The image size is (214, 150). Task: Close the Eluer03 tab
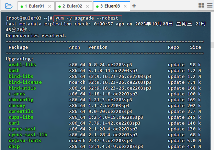click(125, 6)
